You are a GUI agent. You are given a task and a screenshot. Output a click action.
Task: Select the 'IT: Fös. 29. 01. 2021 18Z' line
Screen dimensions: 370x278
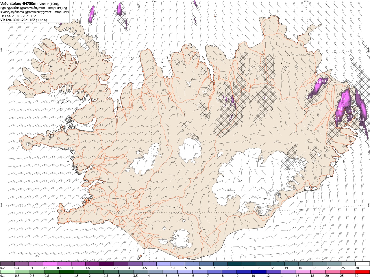18,16
